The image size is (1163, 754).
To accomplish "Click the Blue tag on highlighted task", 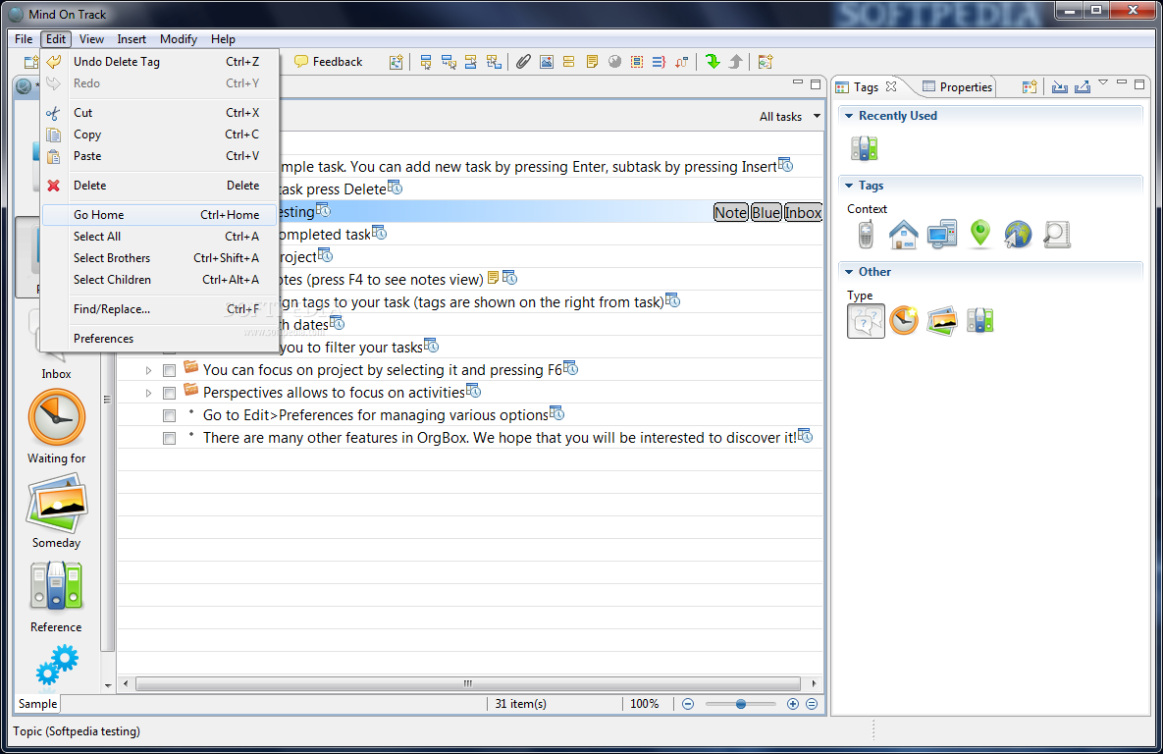I will point(767,212).
